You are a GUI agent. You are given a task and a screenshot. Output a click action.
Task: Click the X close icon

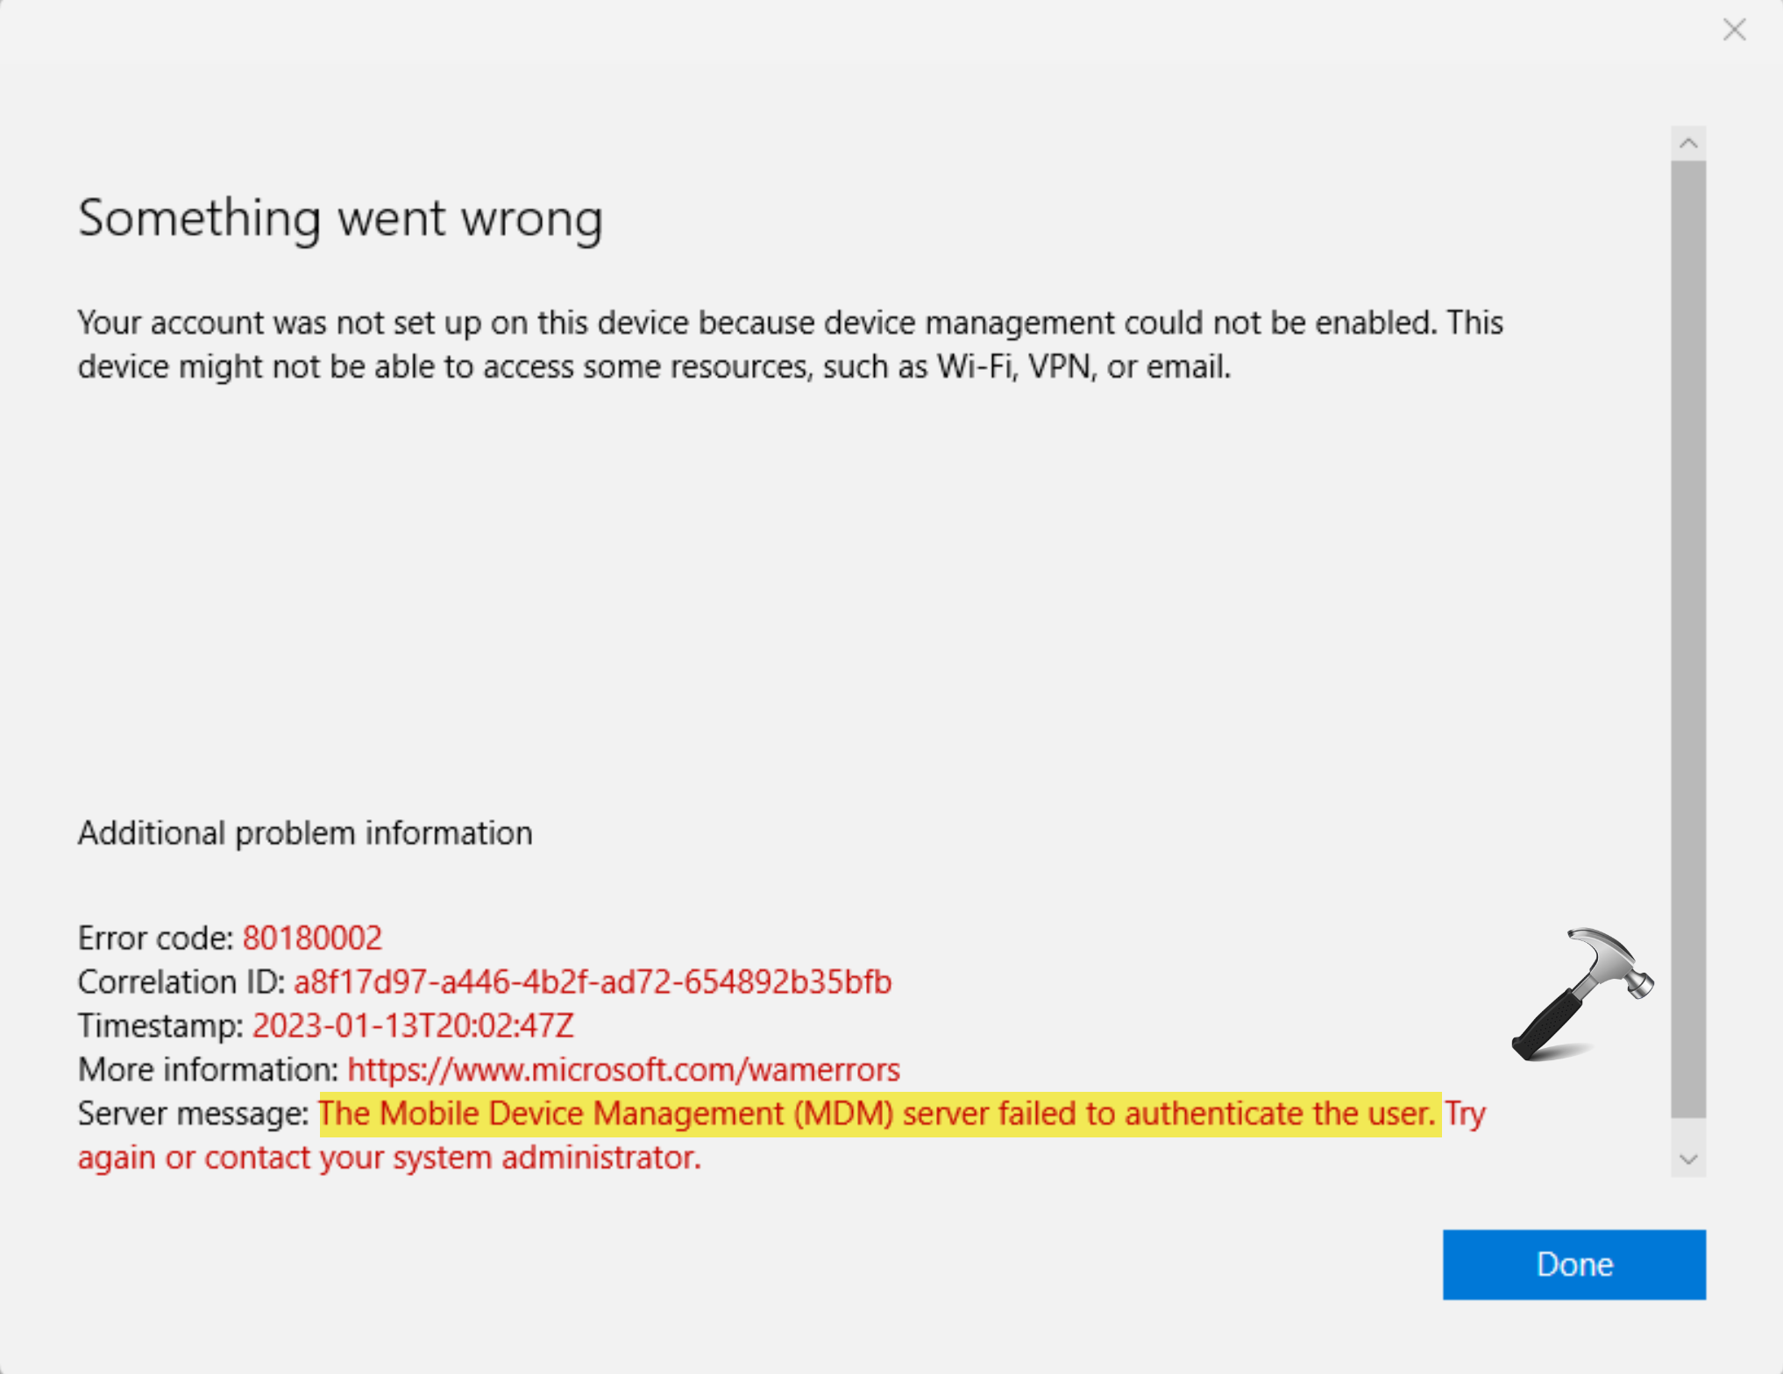[x=1734, y=30]
